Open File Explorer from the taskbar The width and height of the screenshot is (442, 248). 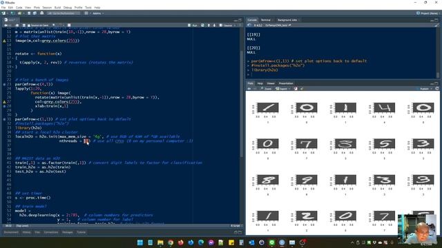click(x=160, y=242)
